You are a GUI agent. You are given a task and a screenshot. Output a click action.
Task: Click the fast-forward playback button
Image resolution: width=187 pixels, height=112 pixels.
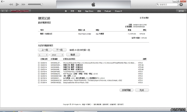[23, 5]
